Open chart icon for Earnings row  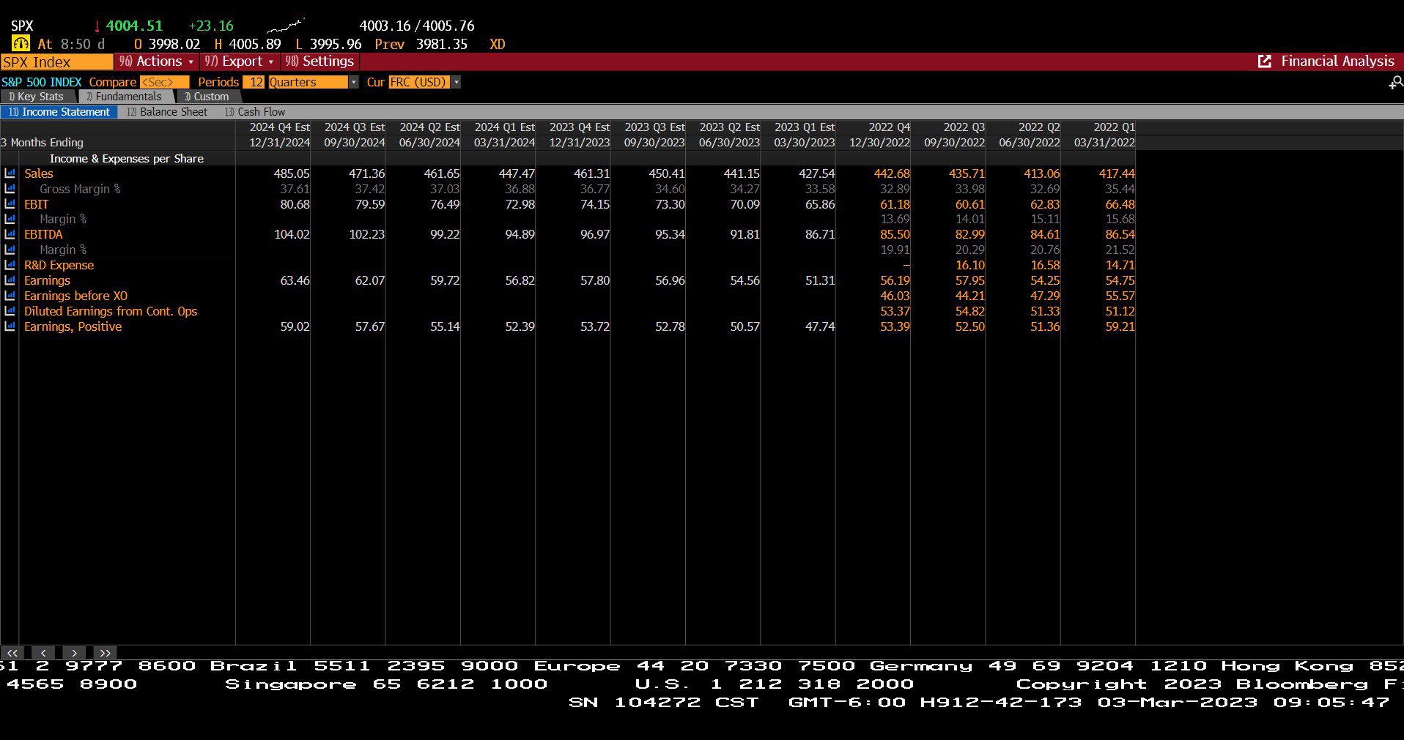10,280
